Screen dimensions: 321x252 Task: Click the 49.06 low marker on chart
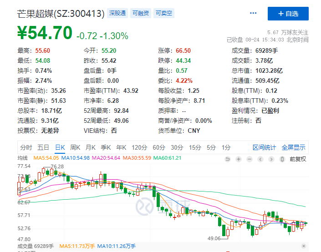click(214, 238)
